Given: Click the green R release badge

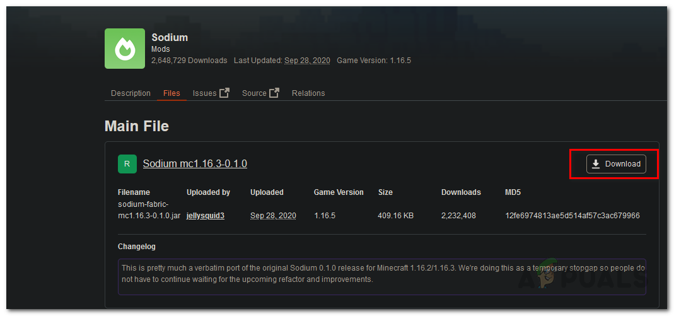Looking at the screenshot, I should coord(127,164).
